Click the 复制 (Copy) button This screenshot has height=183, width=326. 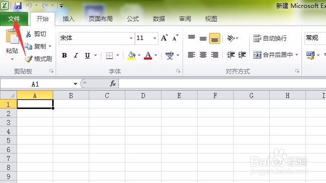35,46
